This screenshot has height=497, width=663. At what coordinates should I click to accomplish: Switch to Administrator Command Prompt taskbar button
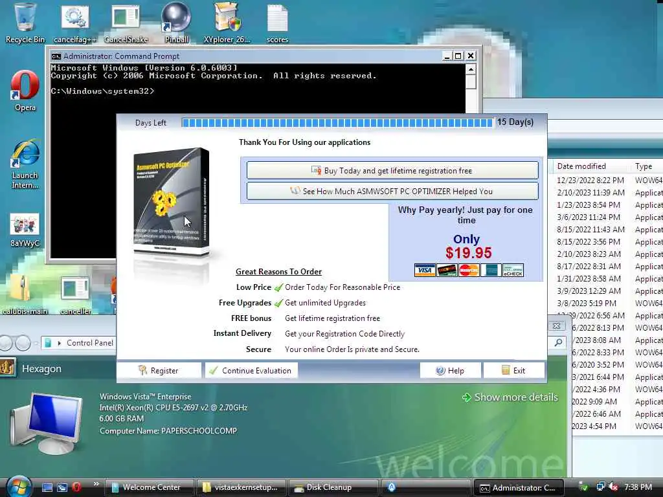click(518, 488)
